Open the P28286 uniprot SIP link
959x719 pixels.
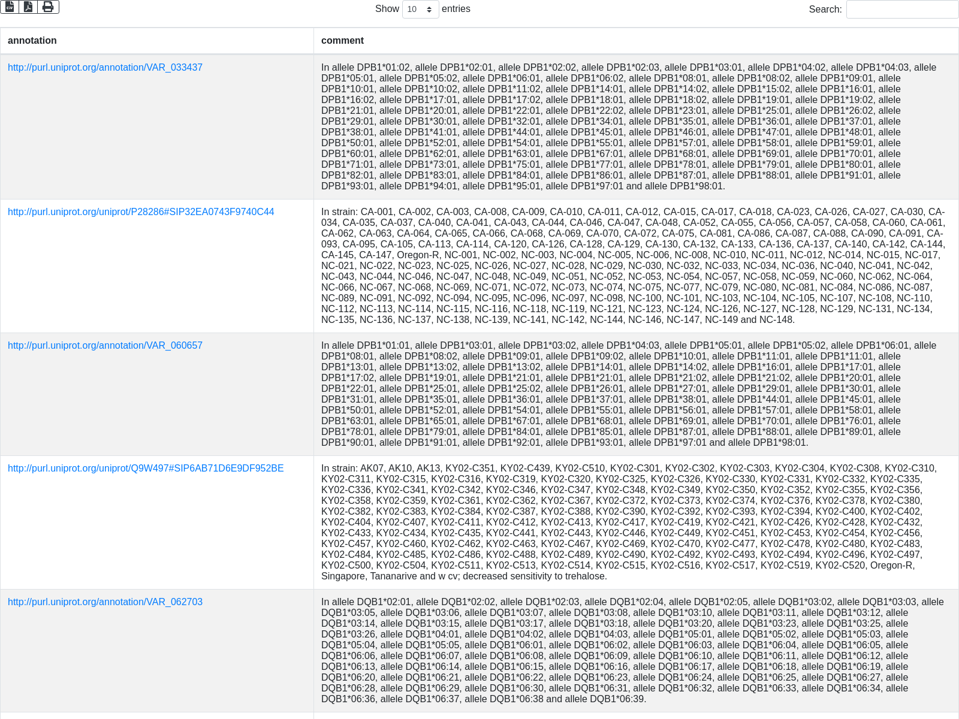141,212
